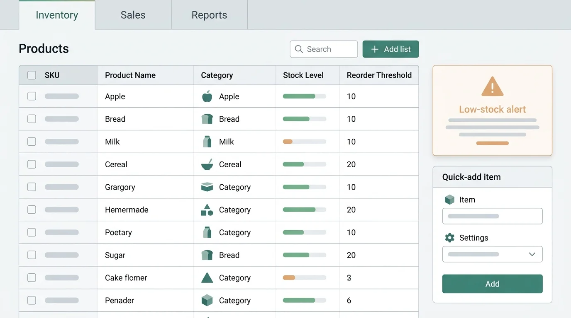Click the magnifier icon in Search box

pos(299,49)
